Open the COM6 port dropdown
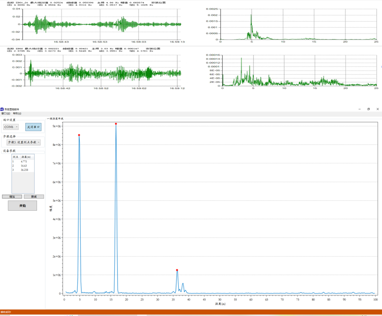The width and height of the screenshot is (382, 316). [11, 127]
